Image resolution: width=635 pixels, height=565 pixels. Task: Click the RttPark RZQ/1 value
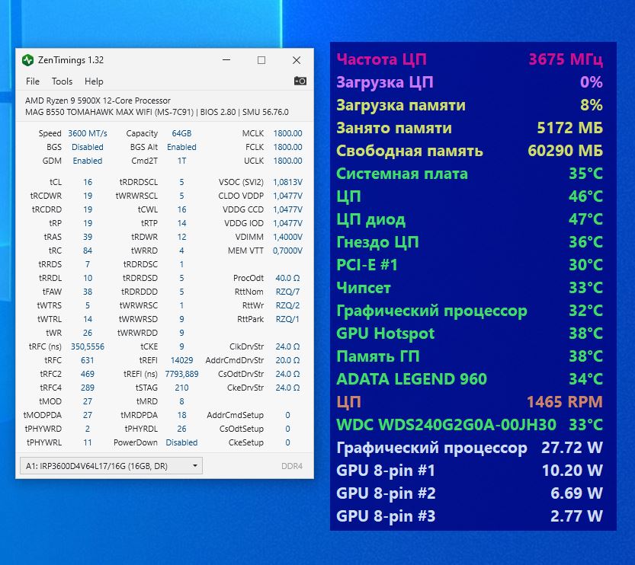tap(287, 319)
